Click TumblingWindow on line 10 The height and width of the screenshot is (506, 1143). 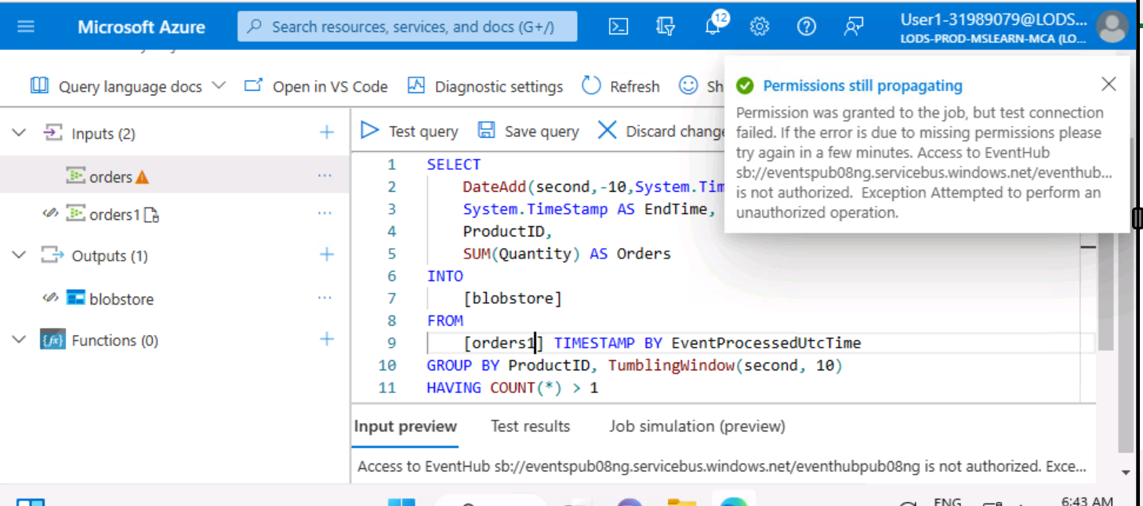(x=671, y=365)
